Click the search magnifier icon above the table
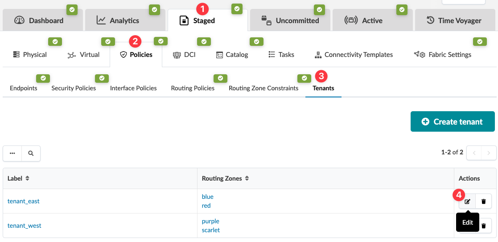Image resolution: width=498 pixels, height=242 pixels. (31, 153)
